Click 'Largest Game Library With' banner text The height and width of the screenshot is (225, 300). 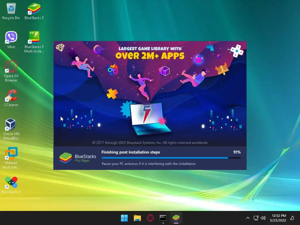[x=150, y=49]
